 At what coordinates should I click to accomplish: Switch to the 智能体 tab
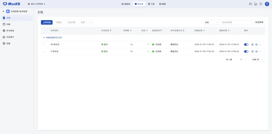(x=126, y=4)
